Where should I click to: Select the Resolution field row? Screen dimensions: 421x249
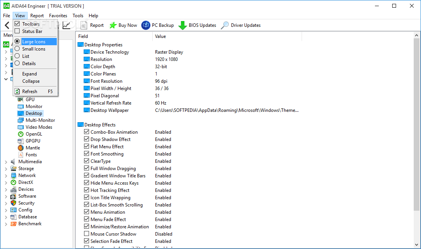click(131, 59)
